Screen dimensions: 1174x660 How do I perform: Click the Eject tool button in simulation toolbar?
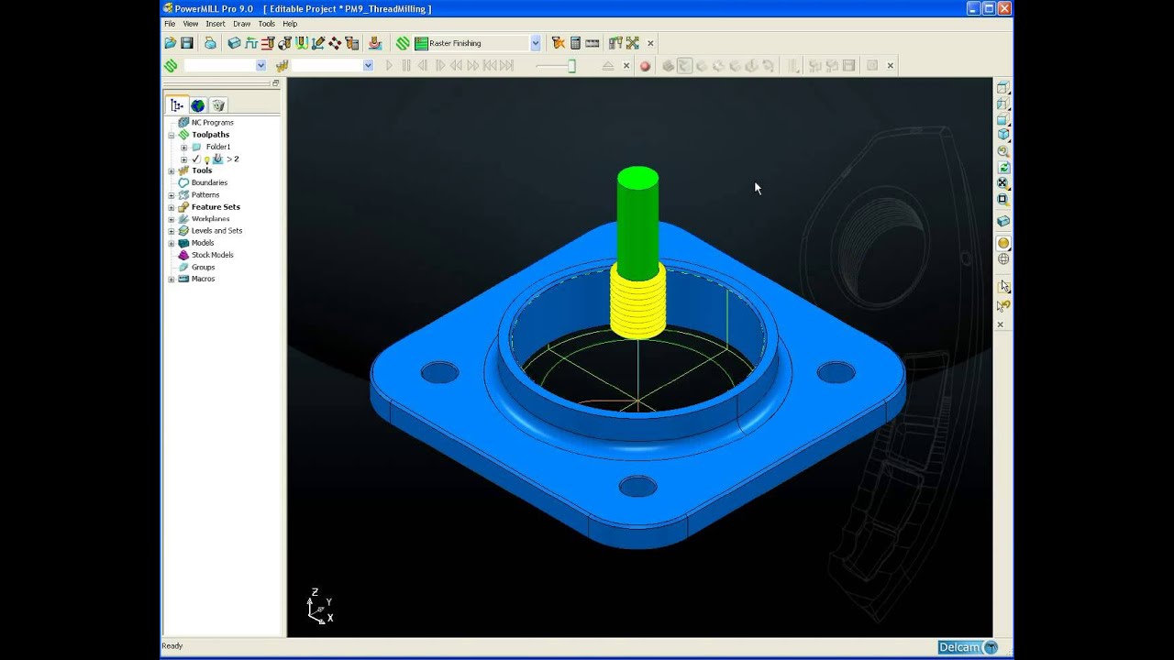pyautogui.click(x=608, y=66)
